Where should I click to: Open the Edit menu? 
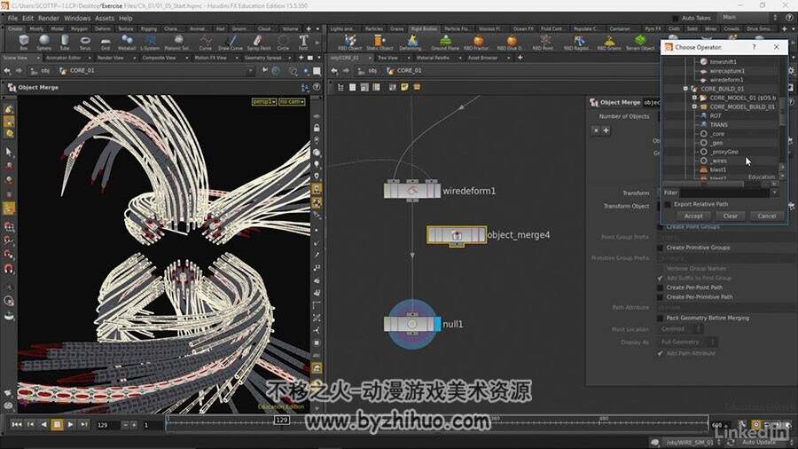coord(27,18)
